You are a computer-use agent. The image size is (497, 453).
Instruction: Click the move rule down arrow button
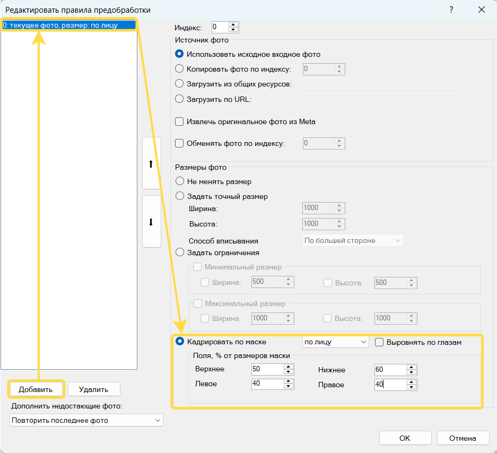[x=151, y=222]
